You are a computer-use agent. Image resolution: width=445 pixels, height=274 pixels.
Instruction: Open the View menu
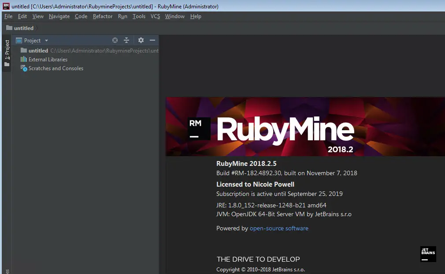[38, 16]
